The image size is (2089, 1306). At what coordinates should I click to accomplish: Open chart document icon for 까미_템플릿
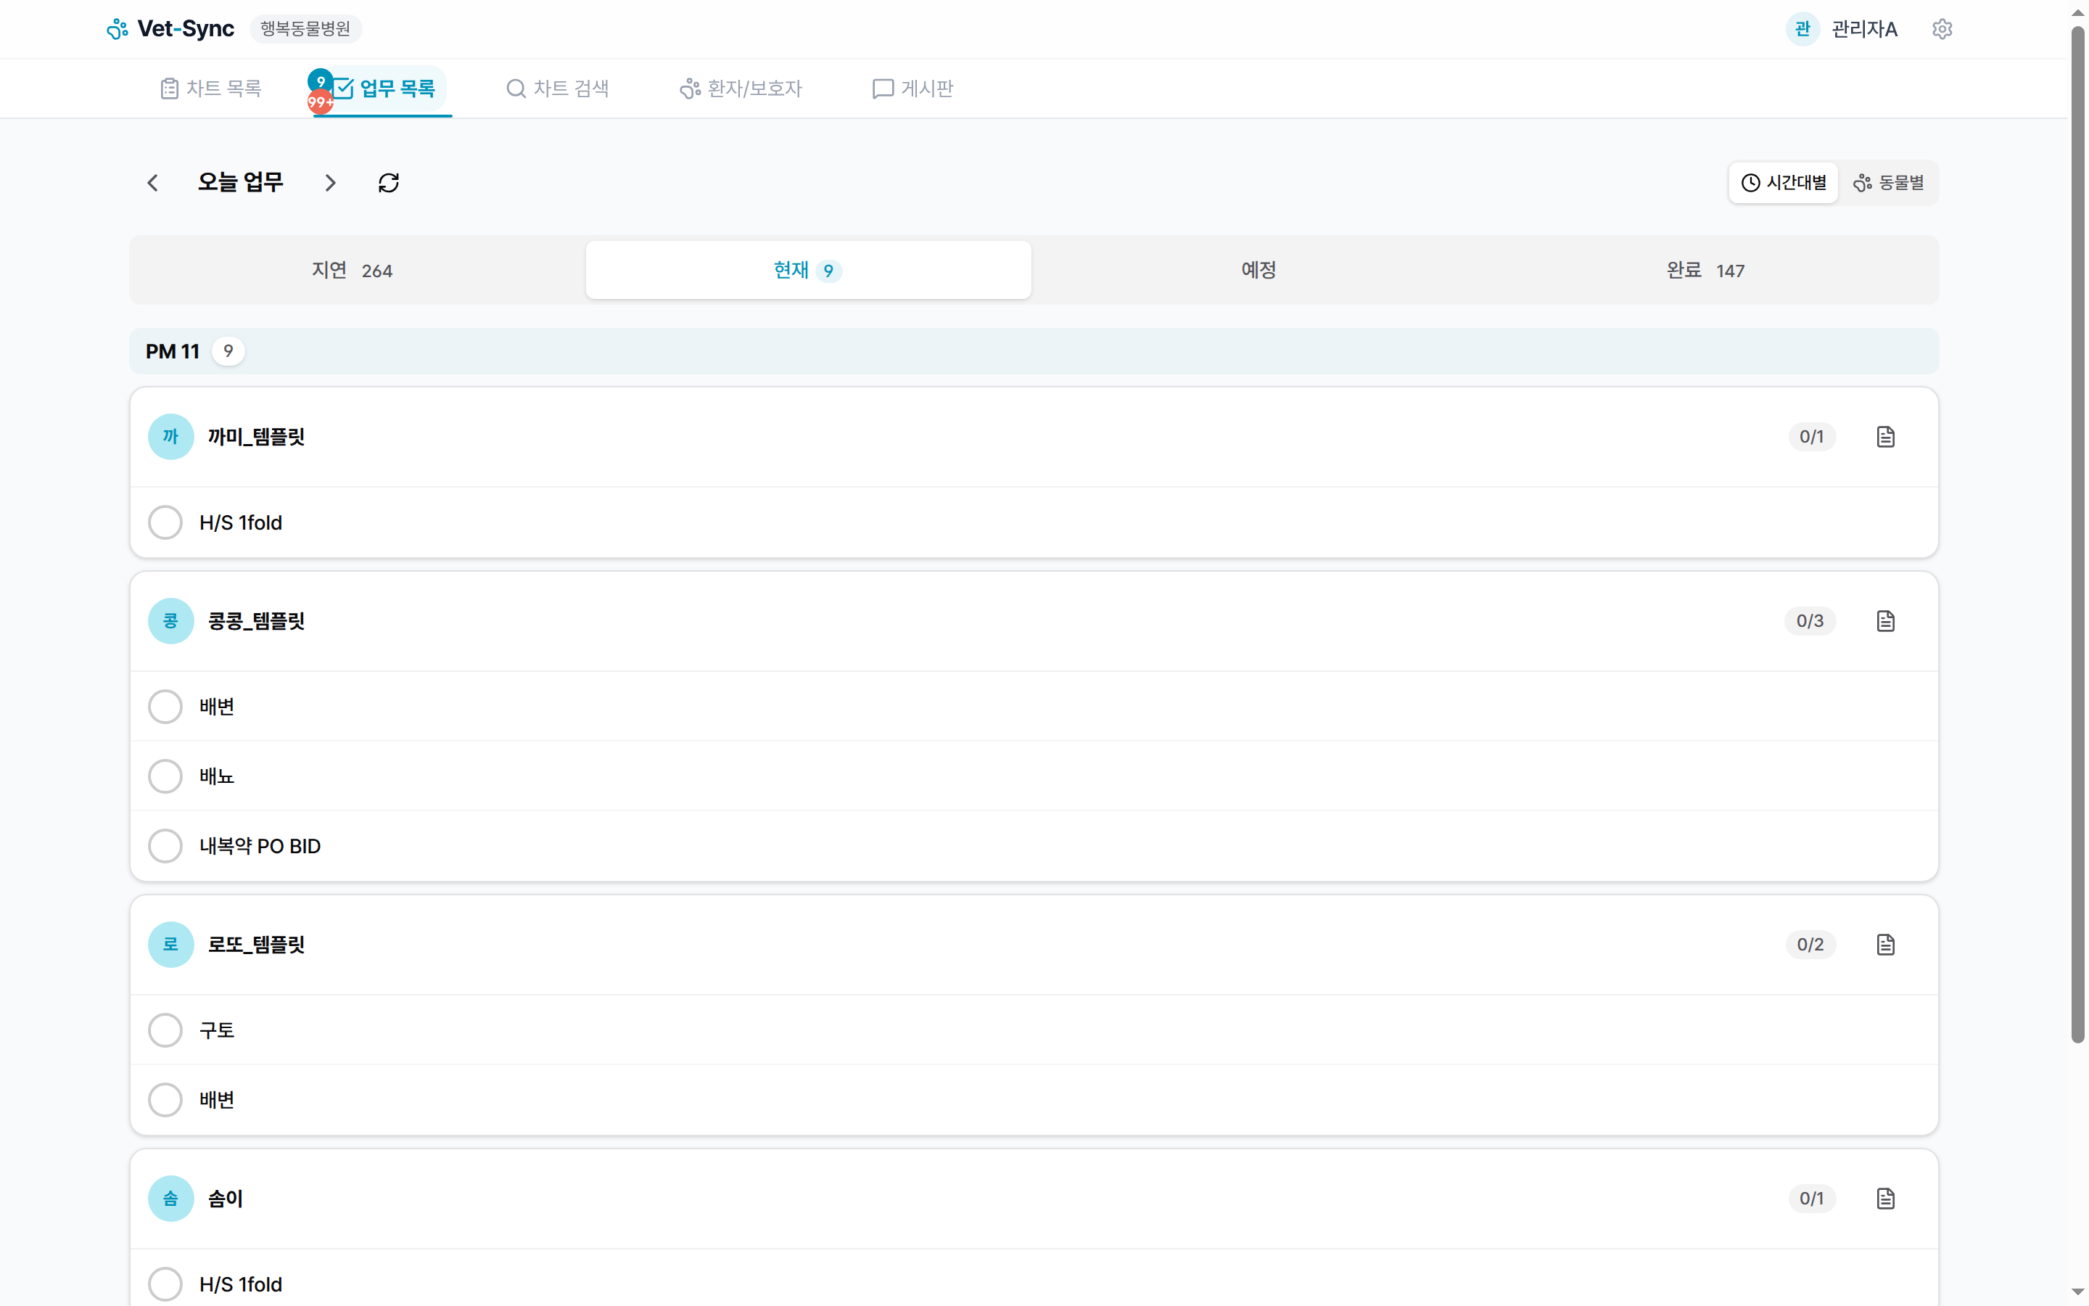1885,437
